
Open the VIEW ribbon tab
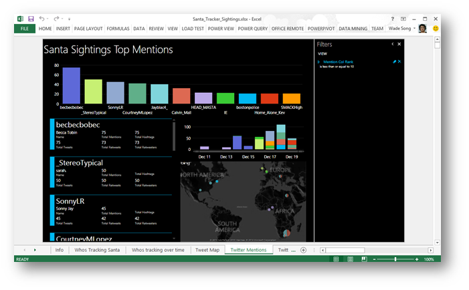173,29
